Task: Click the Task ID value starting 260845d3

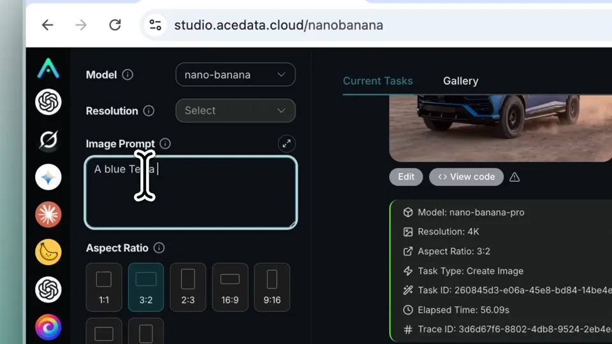Action: (x=533, y=290)
